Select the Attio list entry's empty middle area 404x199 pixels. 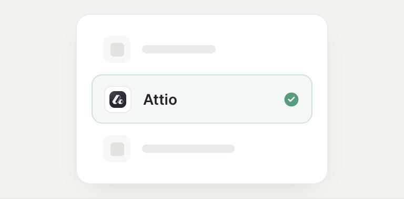(x=230, y=99)
